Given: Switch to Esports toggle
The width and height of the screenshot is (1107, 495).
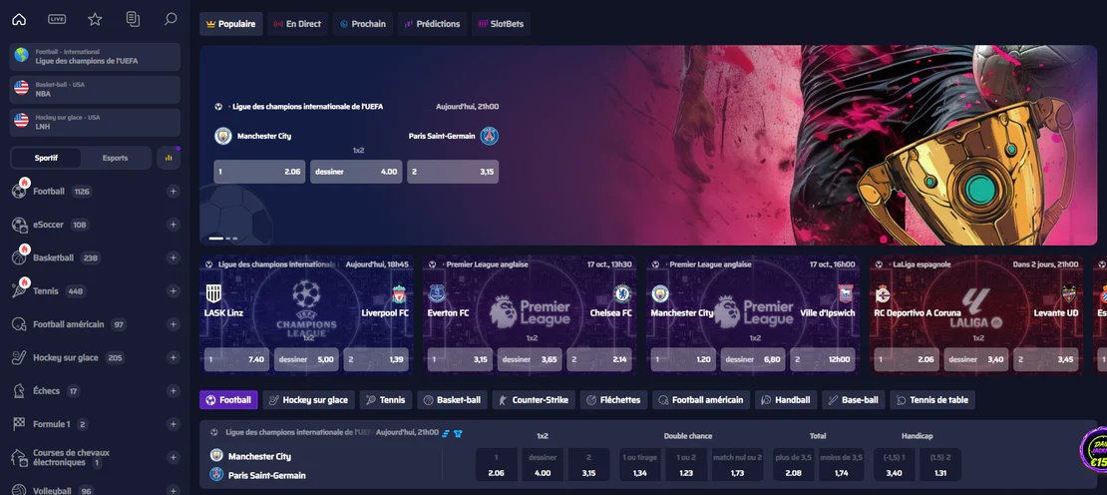Looking at the screenshot, I should (x=115, y=158).
